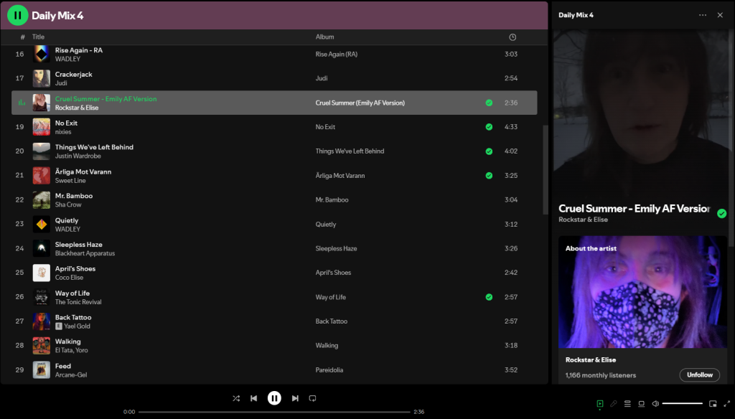Toggle the Now Playing view icon

point(600,403)
